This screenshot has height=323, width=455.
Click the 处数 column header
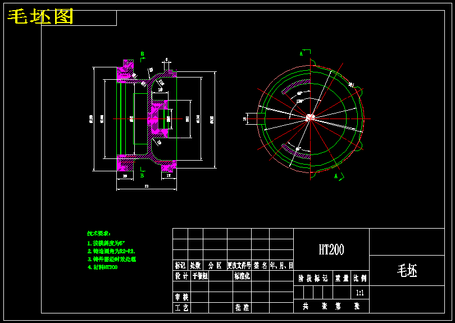click(195, 265)
